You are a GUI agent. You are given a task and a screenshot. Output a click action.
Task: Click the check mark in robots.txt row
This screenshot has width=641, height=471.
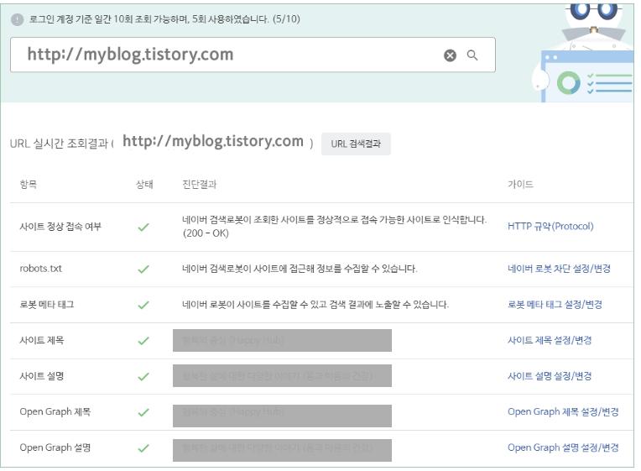[143, 270]
